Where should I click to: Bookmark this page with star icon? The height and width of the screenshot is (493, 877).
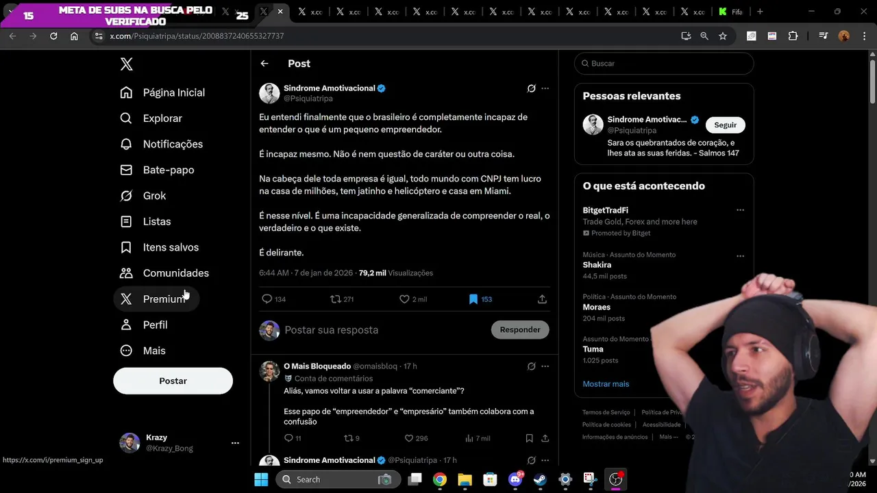[723, 36]
